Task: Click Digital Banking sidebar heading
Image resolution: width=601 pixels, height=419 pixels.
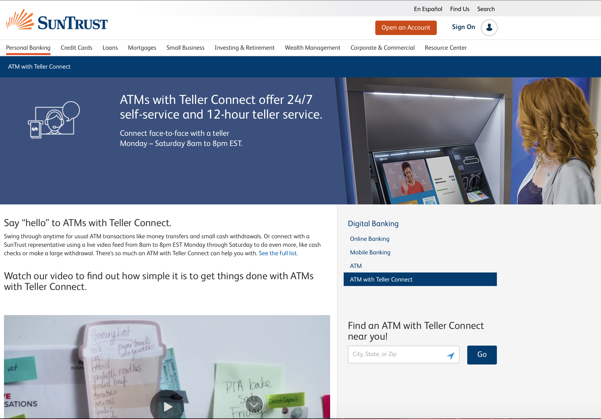Action: pyautogui.click(x=373, y=224)
